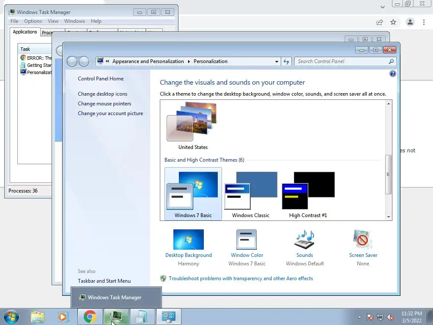Click the taskbar clock showing 11:32 PM
Viewport: 433px width, 325px height.
(411, 317)
